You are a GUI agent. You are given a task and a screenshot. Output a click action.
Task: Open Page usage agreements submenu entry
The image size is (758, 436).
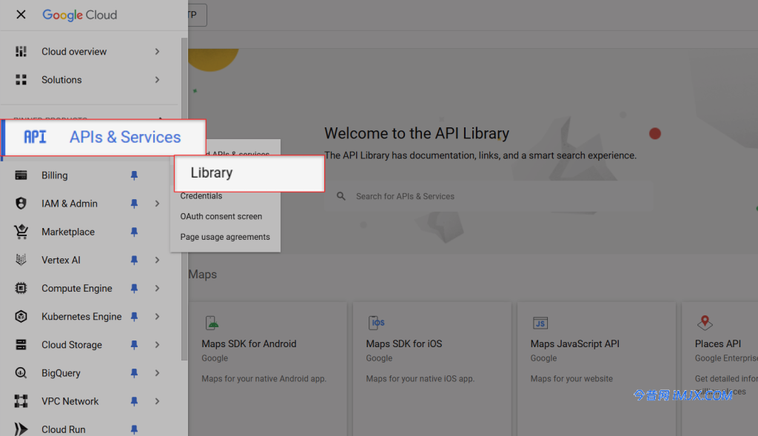[x=225, y=237]
